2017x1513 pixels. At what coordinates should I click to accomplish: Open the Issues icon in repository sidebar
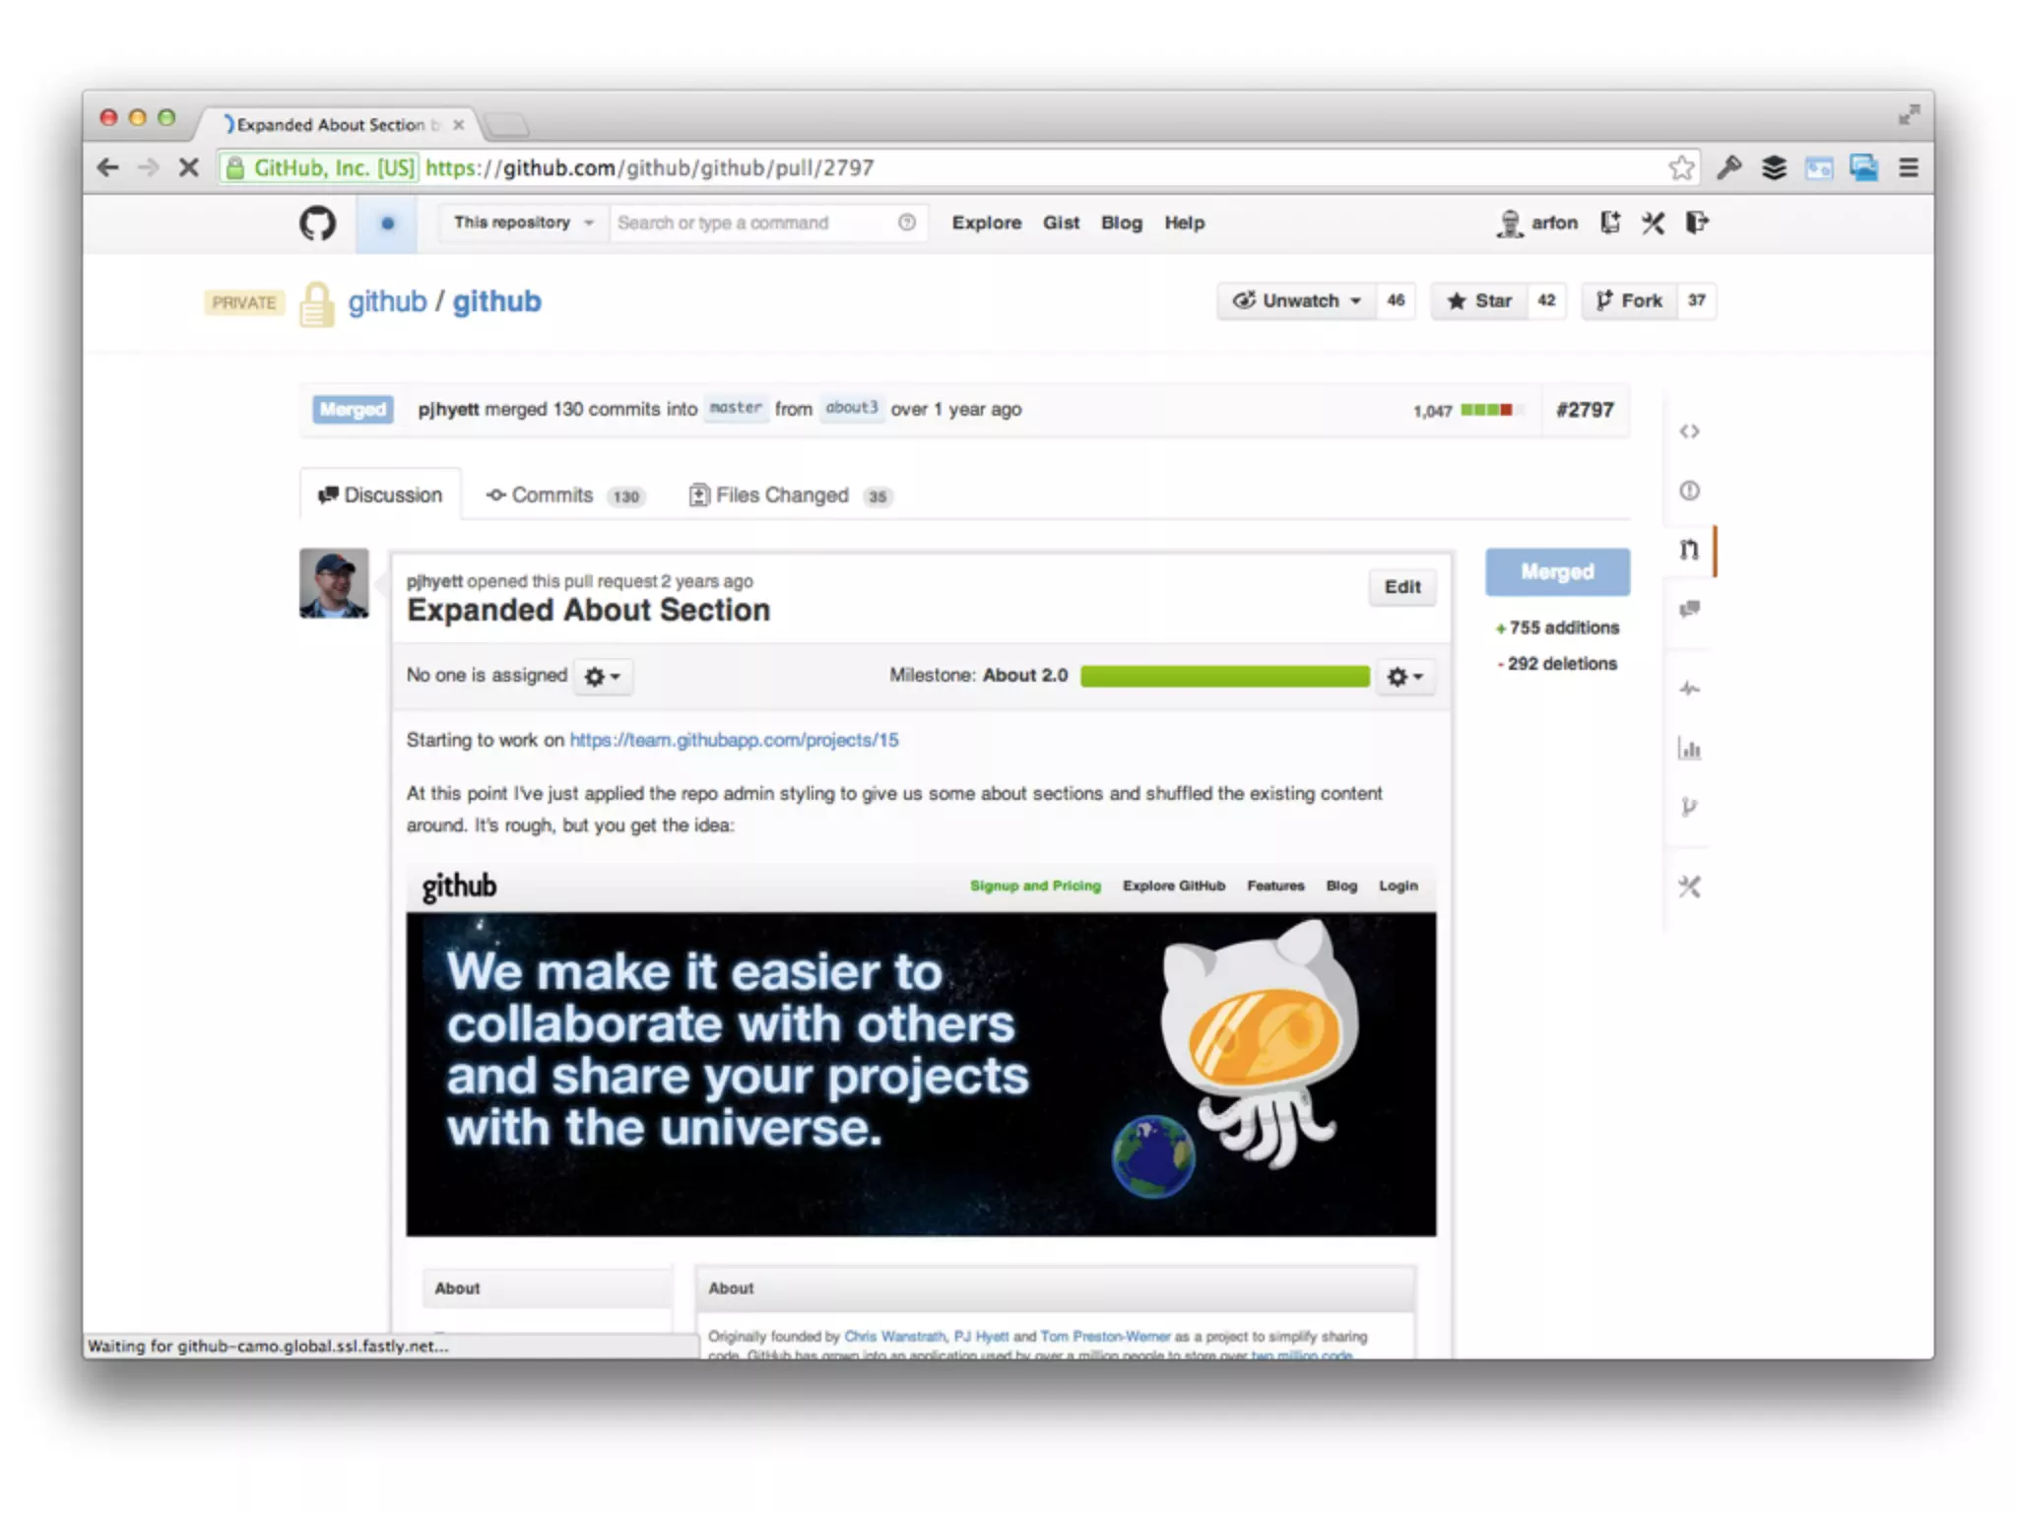tap(1689, 491)
